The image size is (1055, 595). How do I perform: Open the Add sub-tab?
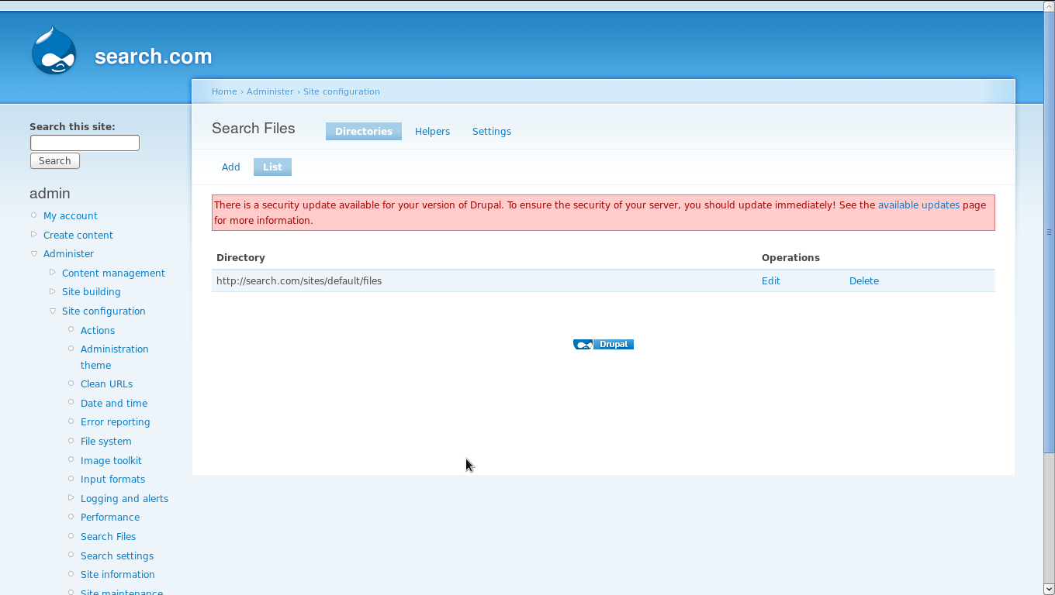(230, 167)
